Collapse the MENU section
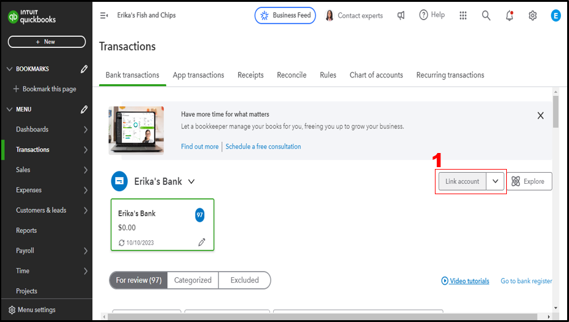The width and height of the screenshot is (569, 322). tap(9, 109)
